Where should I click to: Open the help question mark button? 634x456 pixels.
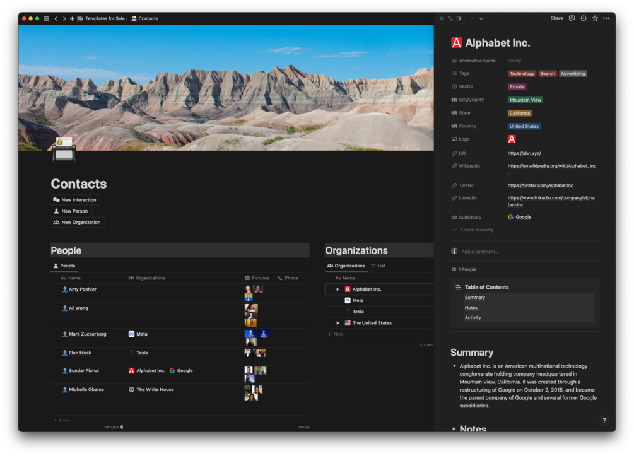click(604, 421)
